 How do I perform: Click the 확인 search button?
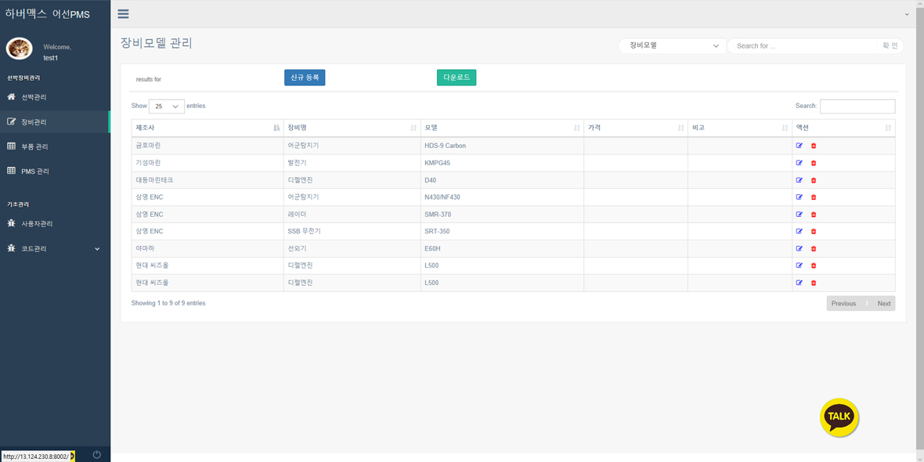(x=890, y=45)
